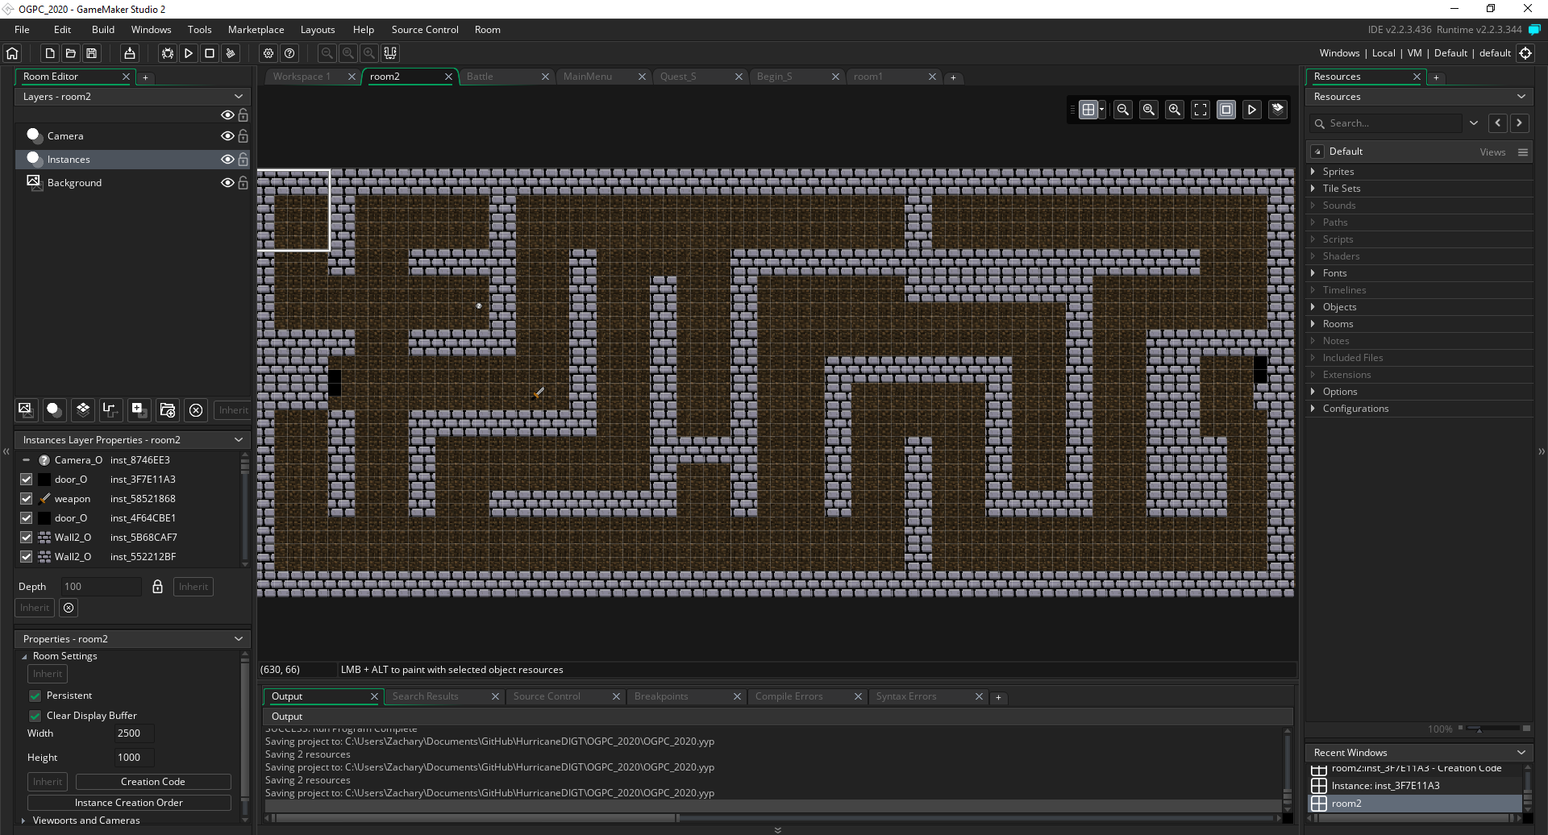This screenshot has width=1548, height=835.
Task: Click the Creation Code button
Action: point(153,782)
